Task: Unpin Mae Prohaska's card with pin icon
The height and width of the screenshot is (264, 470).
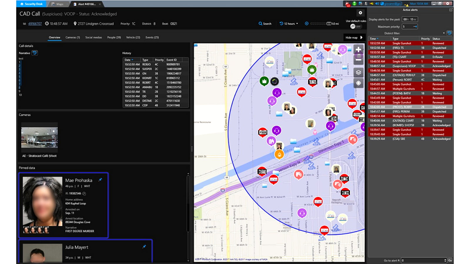Action: (100, 180)
